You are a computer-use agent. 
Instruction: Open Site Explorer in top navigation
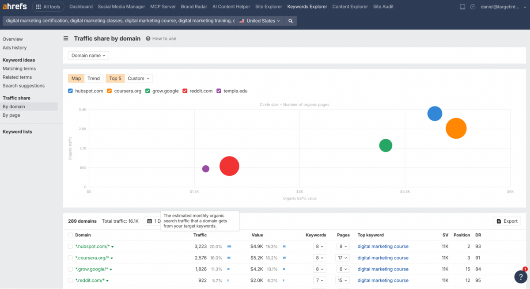click(x=269, y=7)
